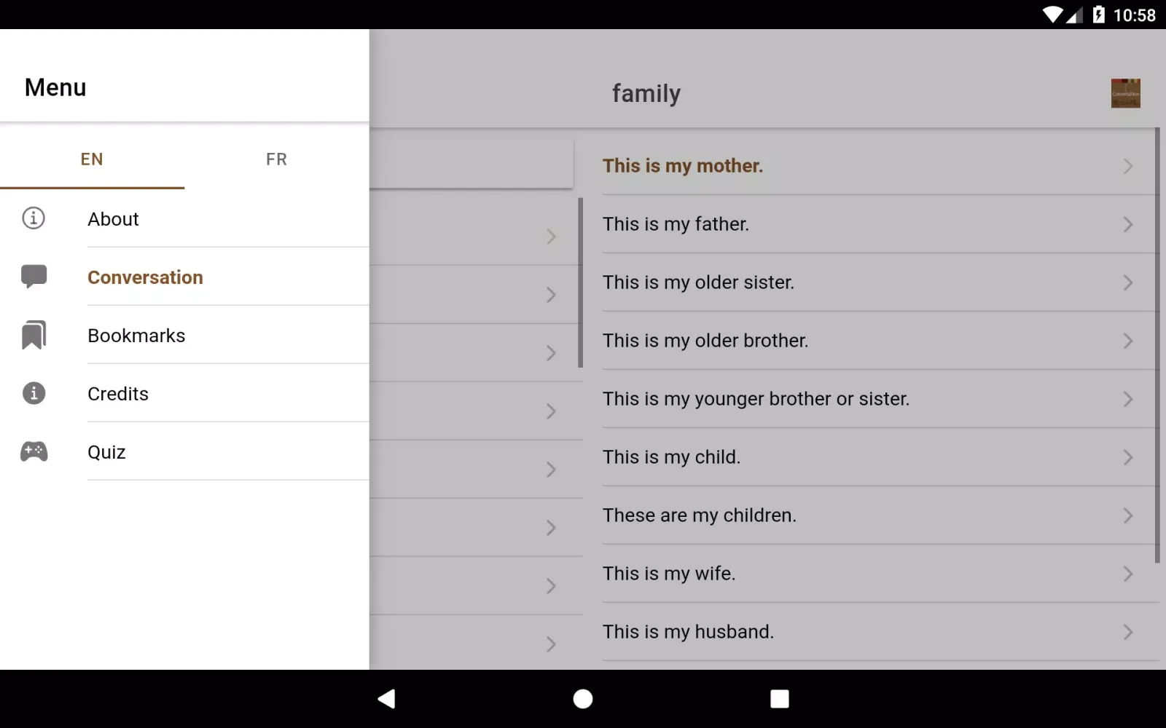
Task: Tap the Wi-Fi status bar icon
Action: click(1052, 15)
